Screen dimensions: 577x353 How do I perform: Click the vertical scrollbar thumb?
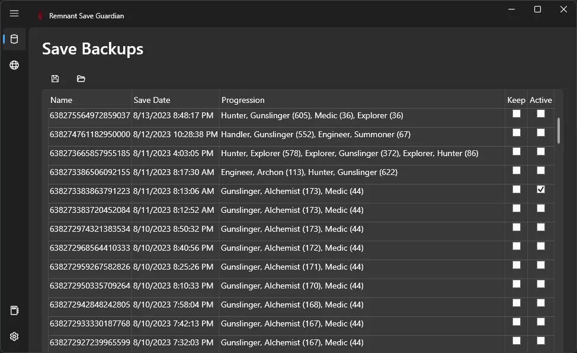(x=558, y=130)
